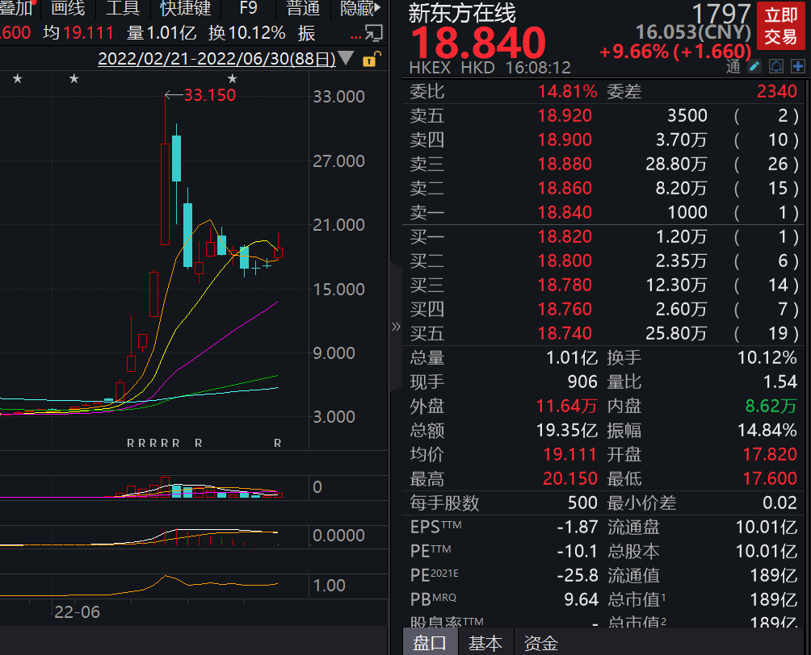Toggle the 隐藏 hide panel arrow
The width and height of the screenshot is (811, 655).
coord(360,8)
